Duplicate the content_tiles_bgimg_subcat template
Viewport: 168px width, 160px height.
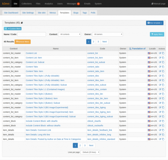point(163,116)
